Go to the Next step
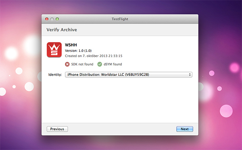Viewport: 242px width, 150px height. [x=185, y=129]
